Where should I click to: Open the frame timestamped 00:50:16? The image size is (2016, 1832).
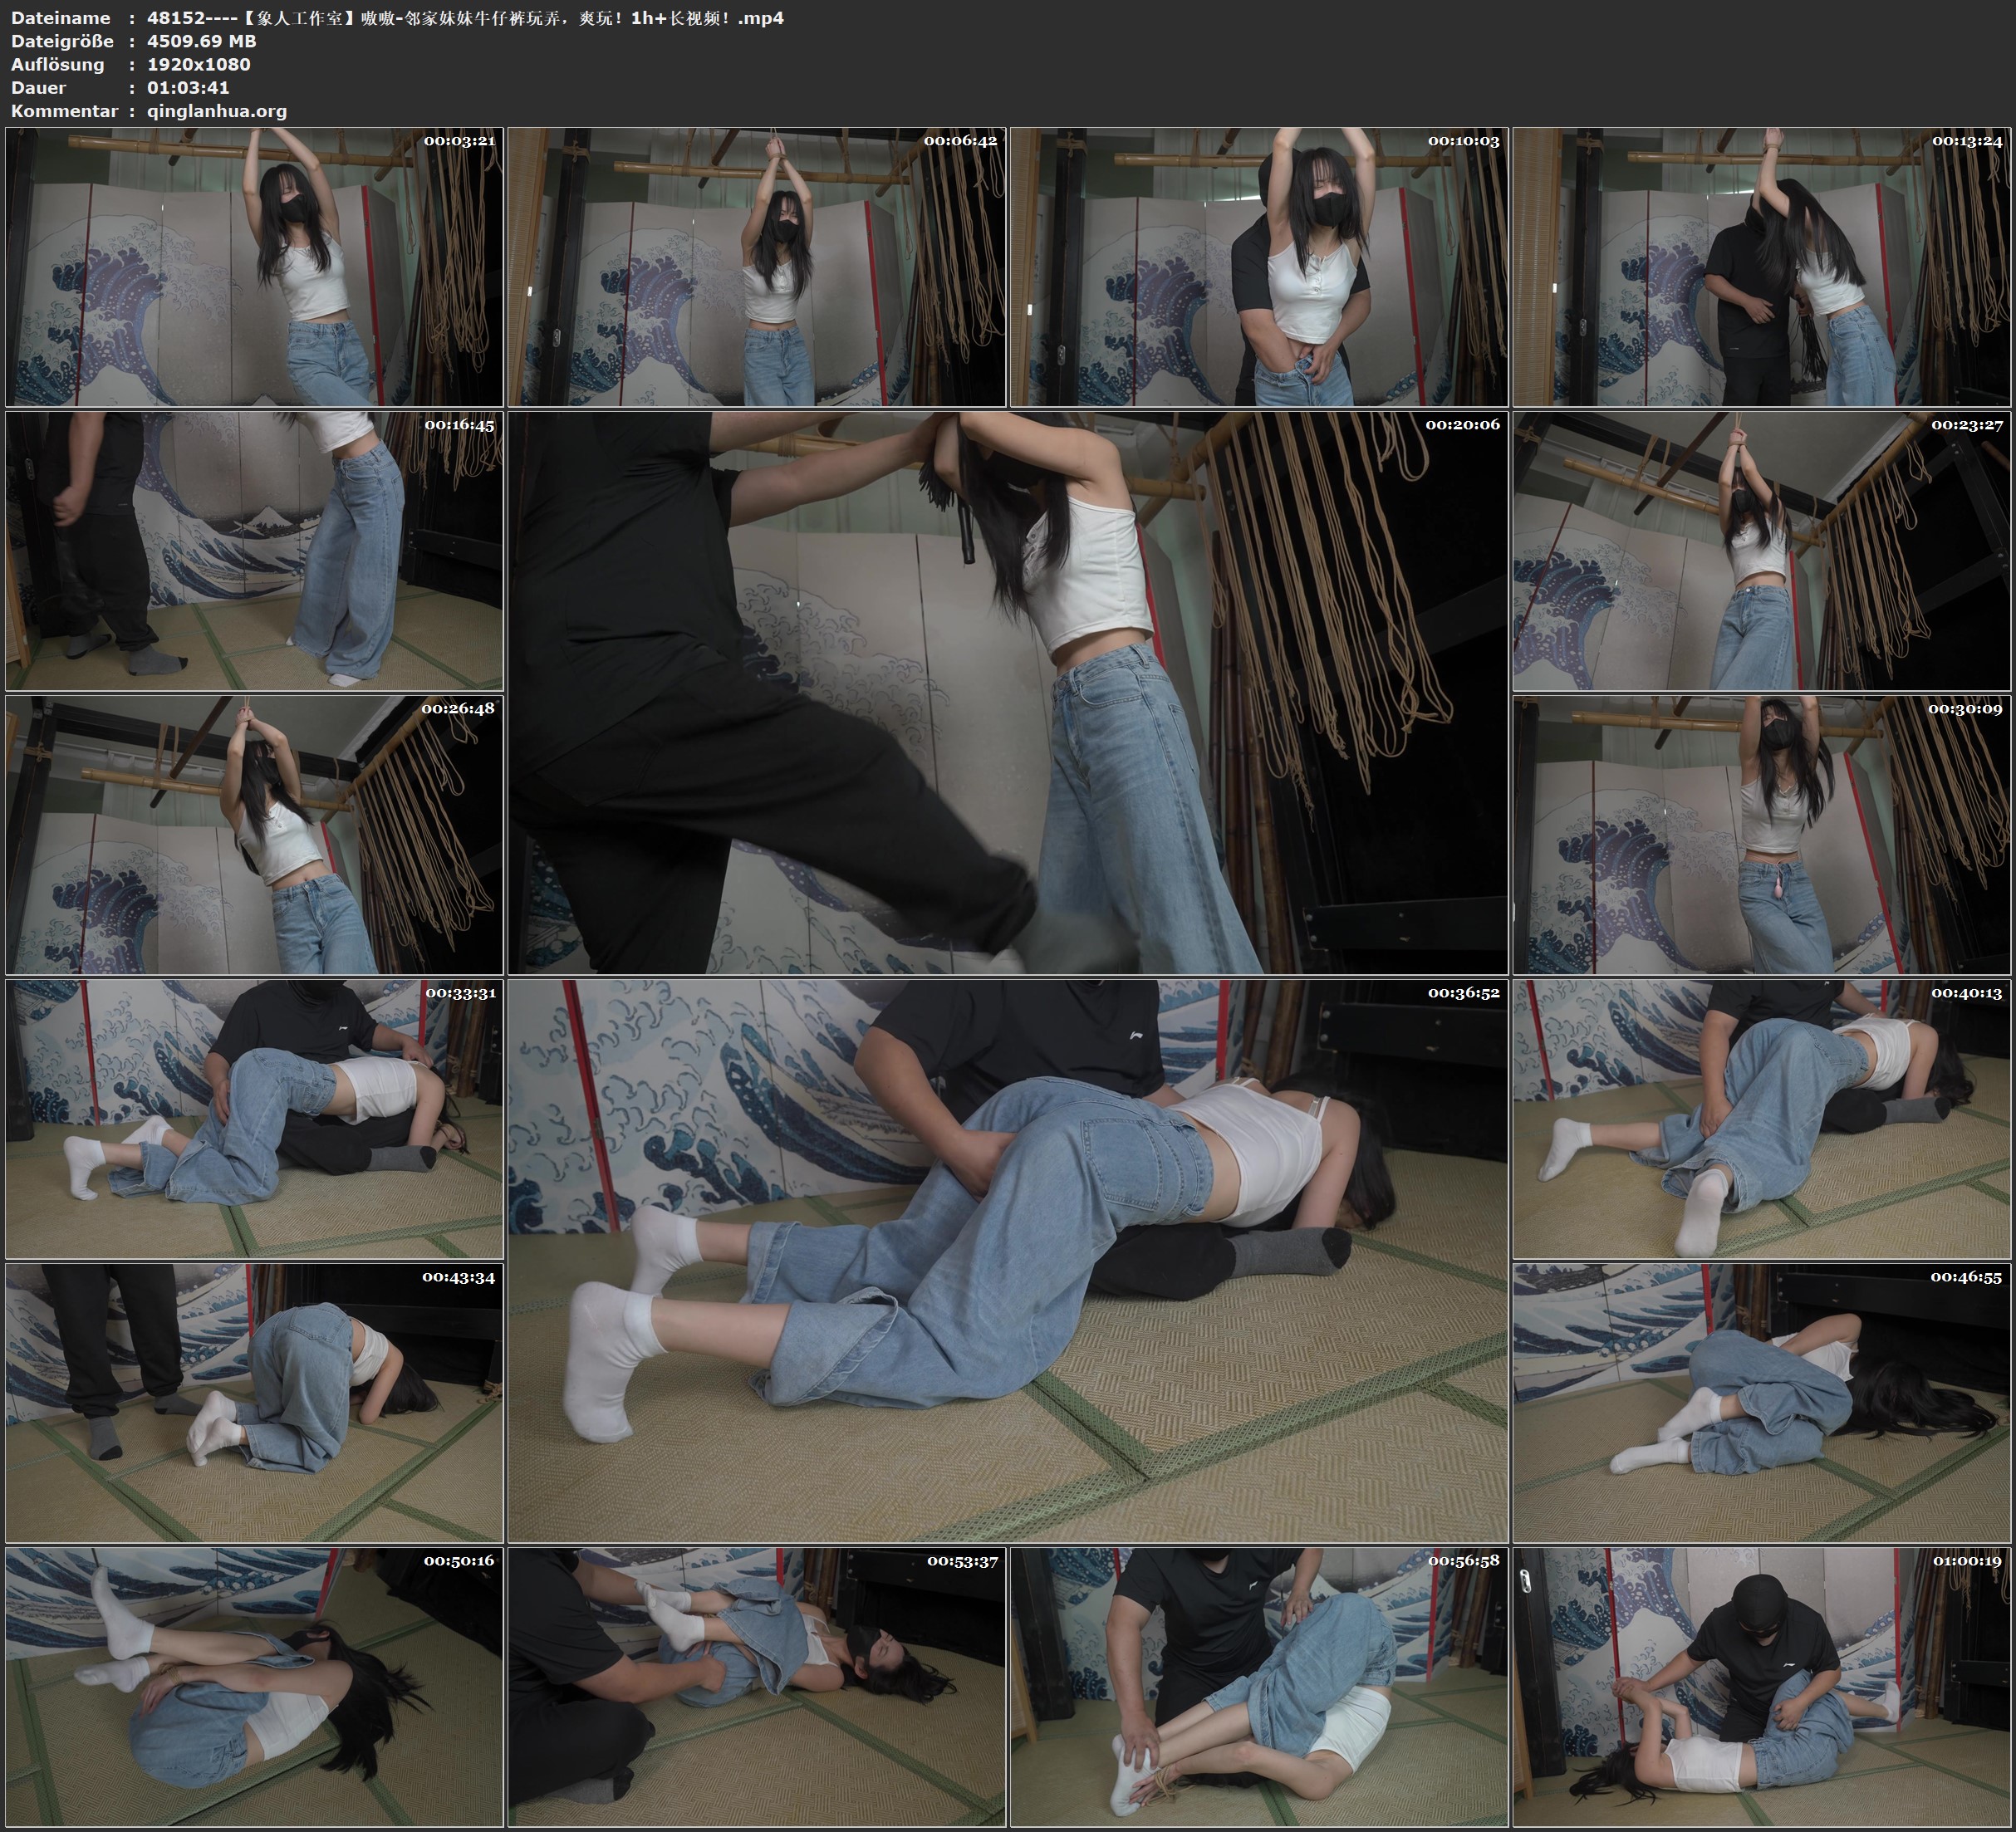[x=254, y=1686]
